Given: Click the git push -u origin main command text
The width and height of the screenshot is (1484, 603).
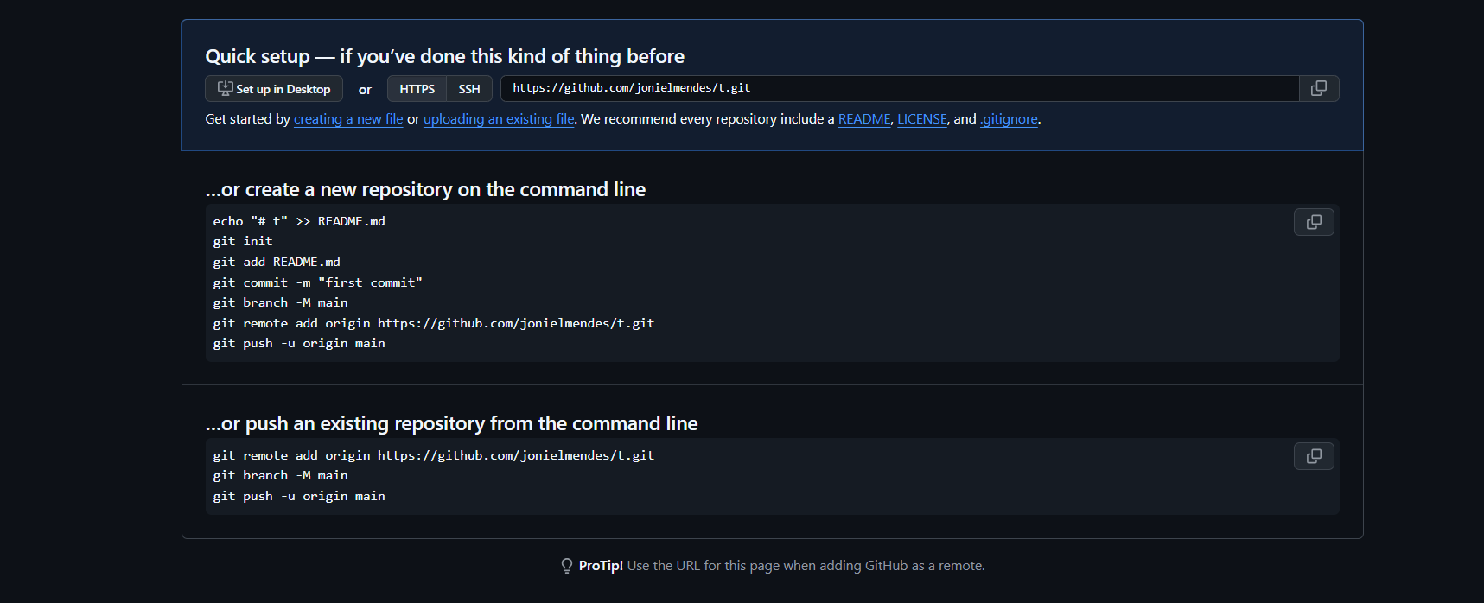Looking at the screenshot, I should 298,343.
